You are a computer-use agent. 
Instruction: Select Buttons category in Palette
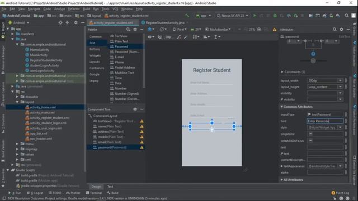pyautogui.click(x=95, y=49)
